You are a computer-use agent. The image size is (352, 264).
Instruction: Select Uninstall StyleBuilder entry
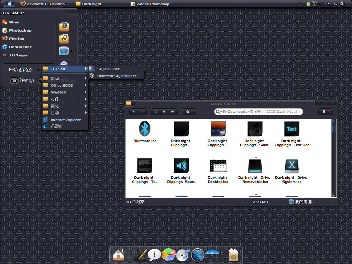point(116,76)
